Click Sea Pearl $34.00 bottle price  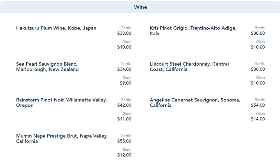tap(124, 69)
